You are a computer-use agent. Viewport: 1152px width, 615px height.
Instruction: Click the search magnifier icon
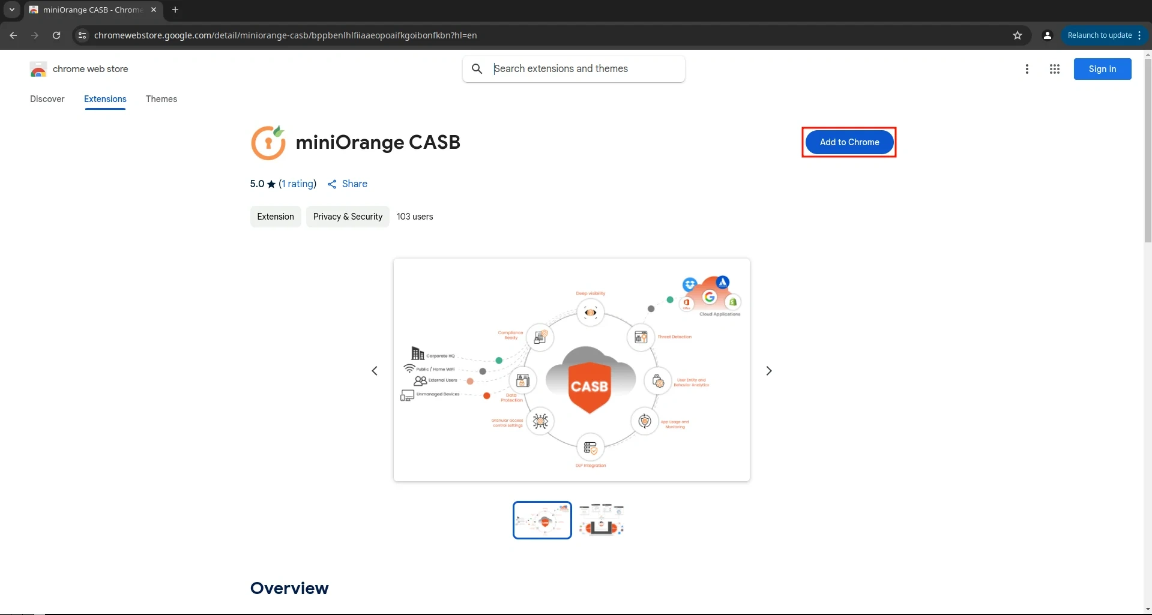pyautogui.click(x=477, y=69)
